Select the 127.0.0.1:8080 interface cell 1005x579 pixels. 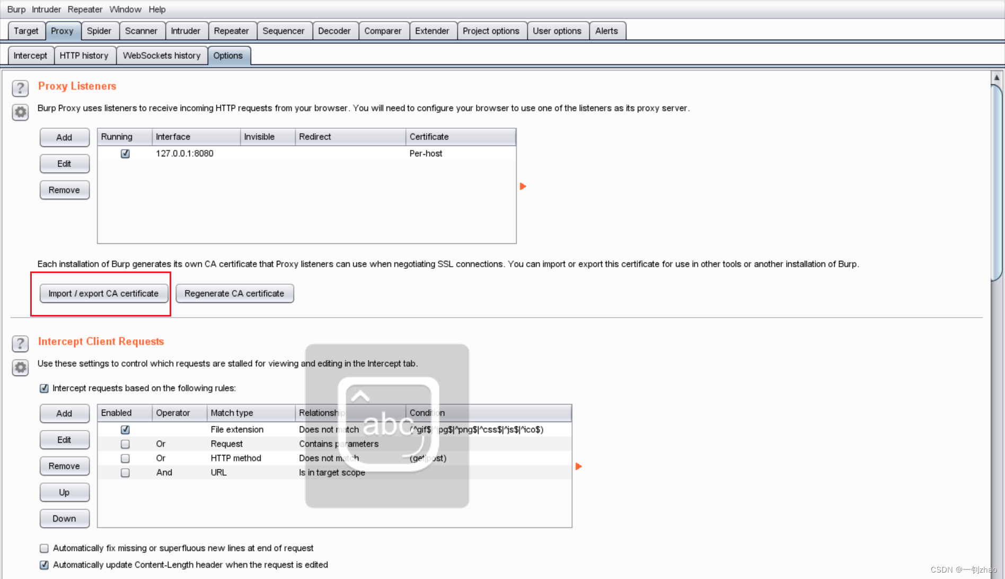(x=196, y=154)
